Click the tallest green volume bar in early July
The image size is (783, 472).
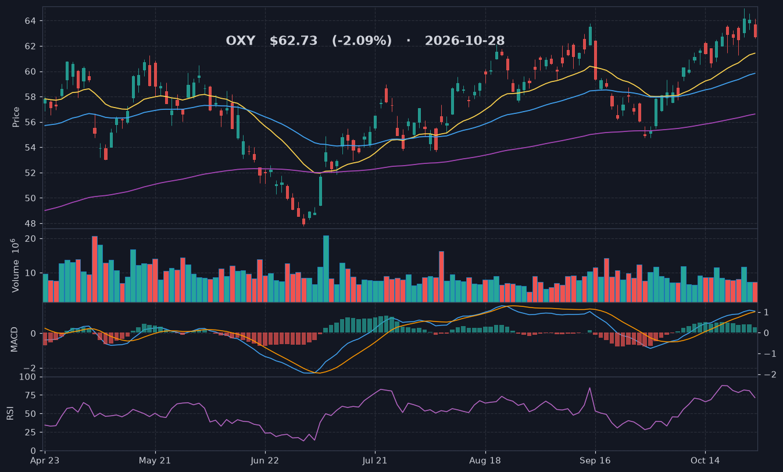point(326,269)
